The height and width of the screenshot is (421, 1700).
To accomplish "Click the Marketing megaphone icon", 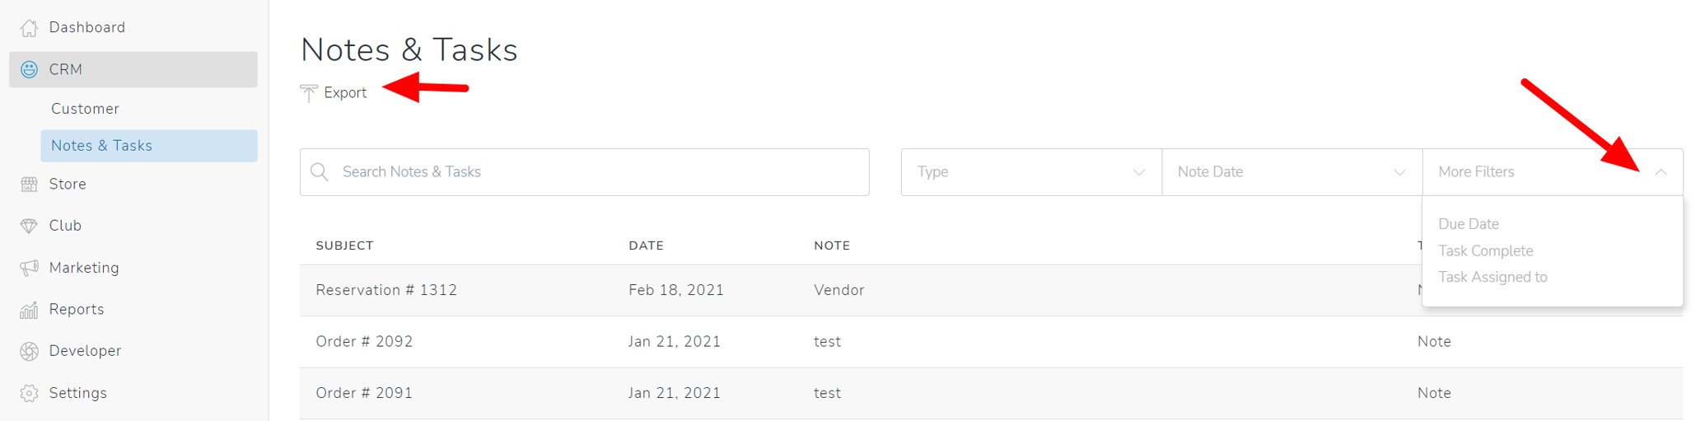I will point(30,268).
